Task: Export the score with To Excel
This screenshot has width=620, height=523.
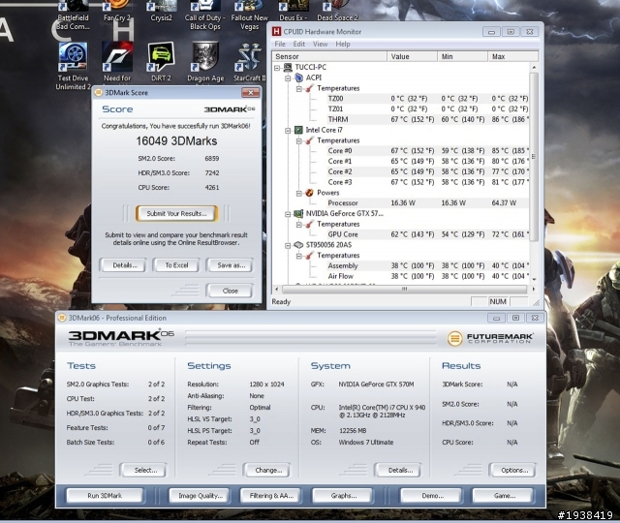Action: click(x=176, y=265)
